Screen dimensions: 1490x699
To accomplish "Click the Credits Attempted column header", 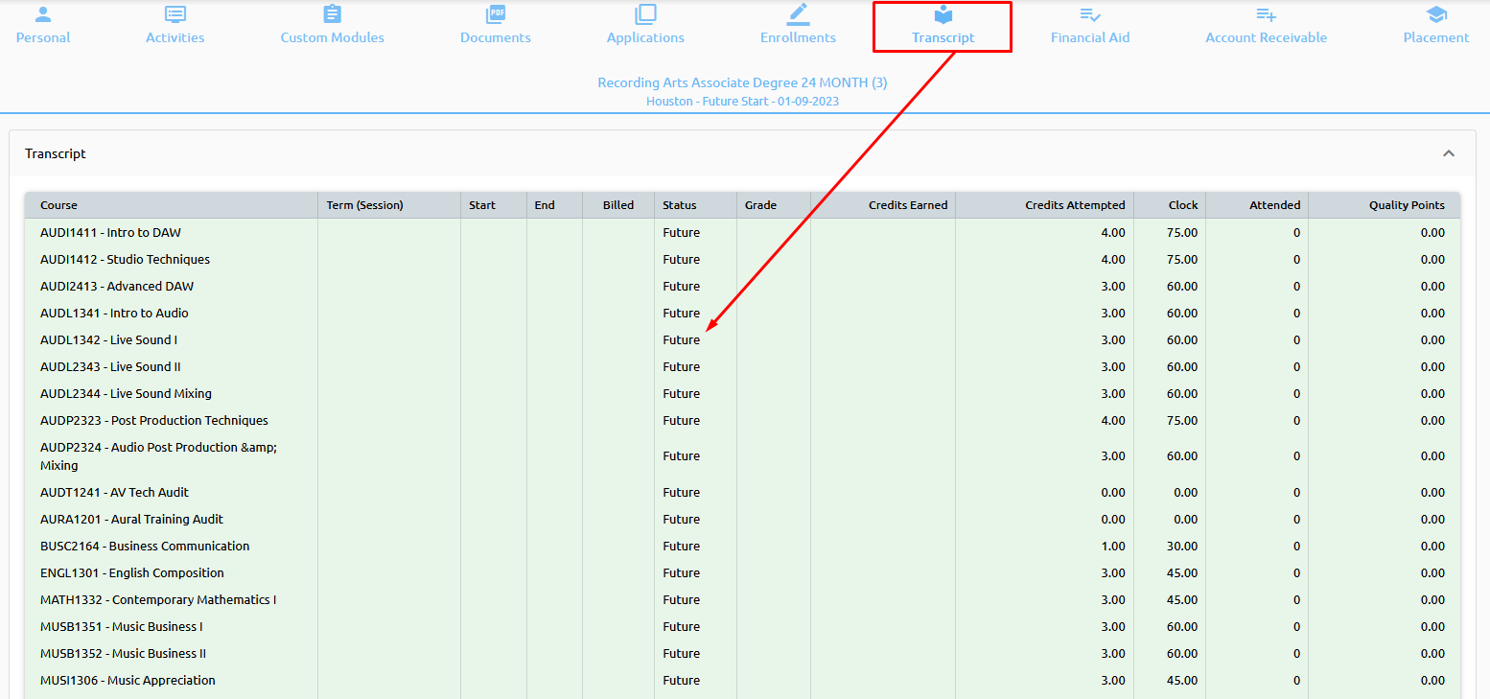I will 1074,205.
